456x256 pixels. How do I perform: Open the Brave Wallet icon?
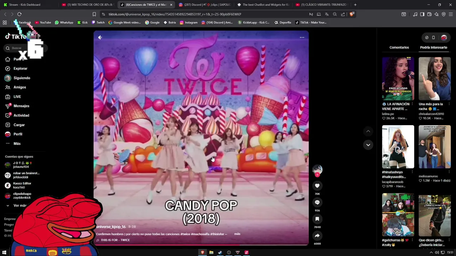429,14
